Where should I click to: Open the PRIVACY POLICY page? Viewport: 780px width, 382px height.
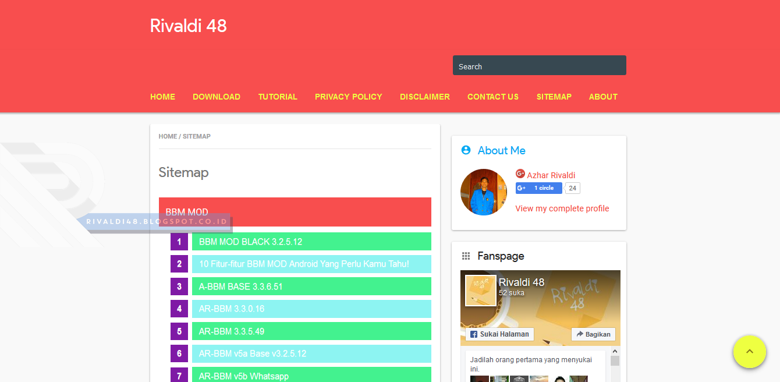point(348,97)
